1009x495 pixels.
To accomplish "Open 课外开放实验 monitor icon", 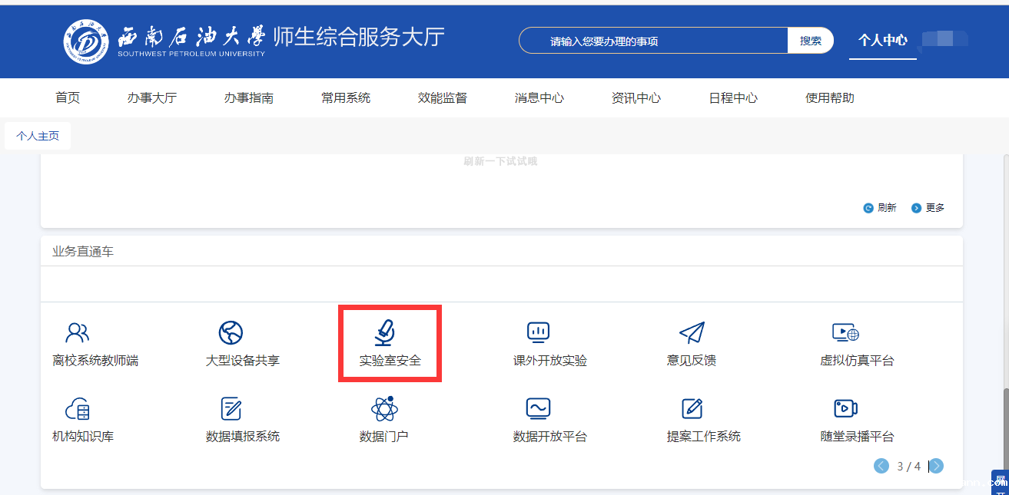I will [x=538, y=332].
